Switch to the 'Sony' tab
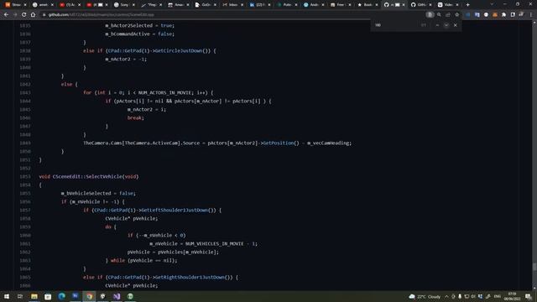The image size is (537, 302). click(123, 5)
